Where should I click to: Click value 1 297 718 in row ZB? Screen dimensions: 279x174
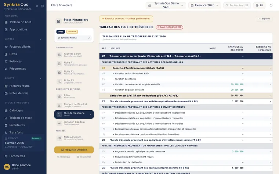click(238, 101)
